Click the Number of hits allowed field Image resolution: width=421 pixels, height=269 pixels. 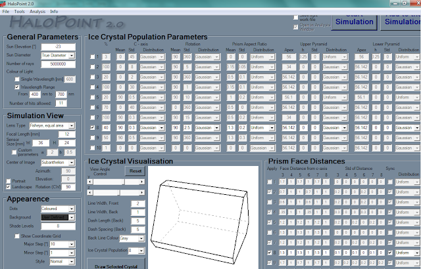tap(61, 103)
